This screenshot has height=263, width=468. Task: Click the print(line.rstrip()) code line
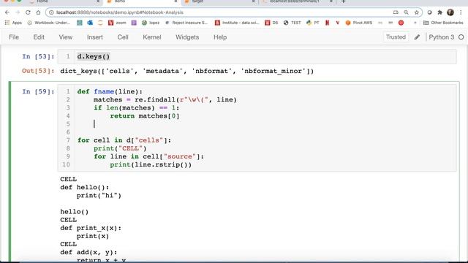pos(151,164)
